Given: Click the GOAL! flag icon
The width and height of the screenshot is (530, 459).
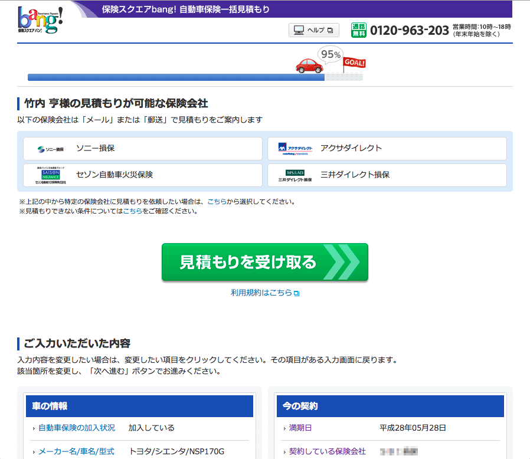Looking at the screenshot, I should click(x=354, y=64).
